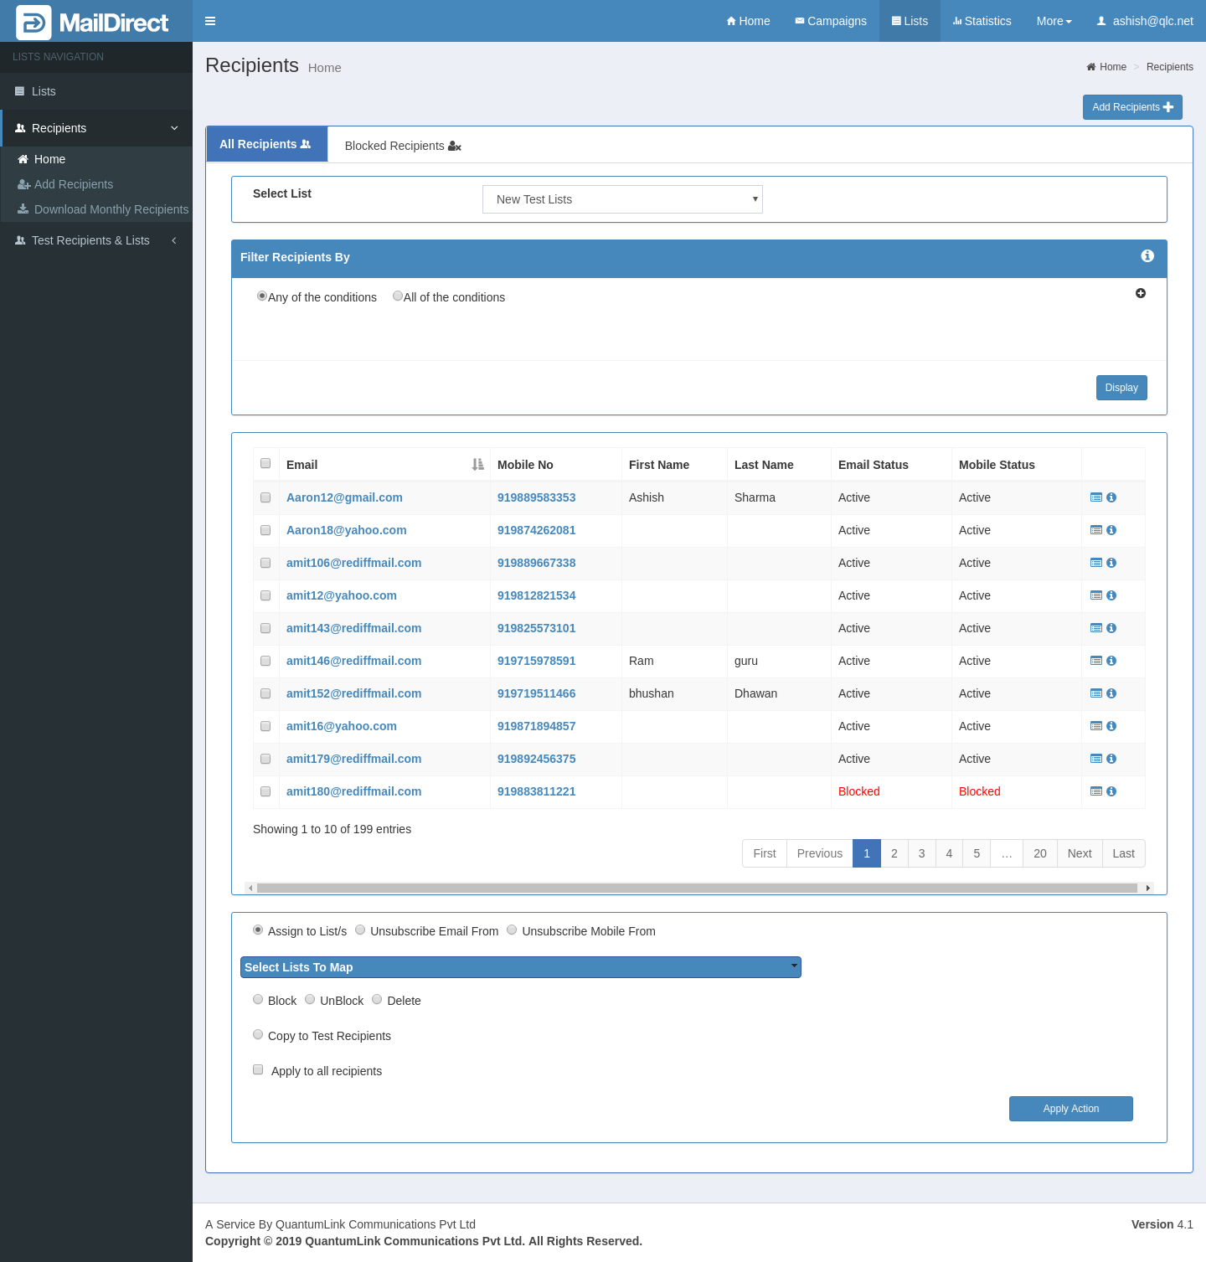The width and height of the screenshot is (1206, 1262).
Task: Go to page 3 of results
Action: pyautogui.click(x=921, y=853)
